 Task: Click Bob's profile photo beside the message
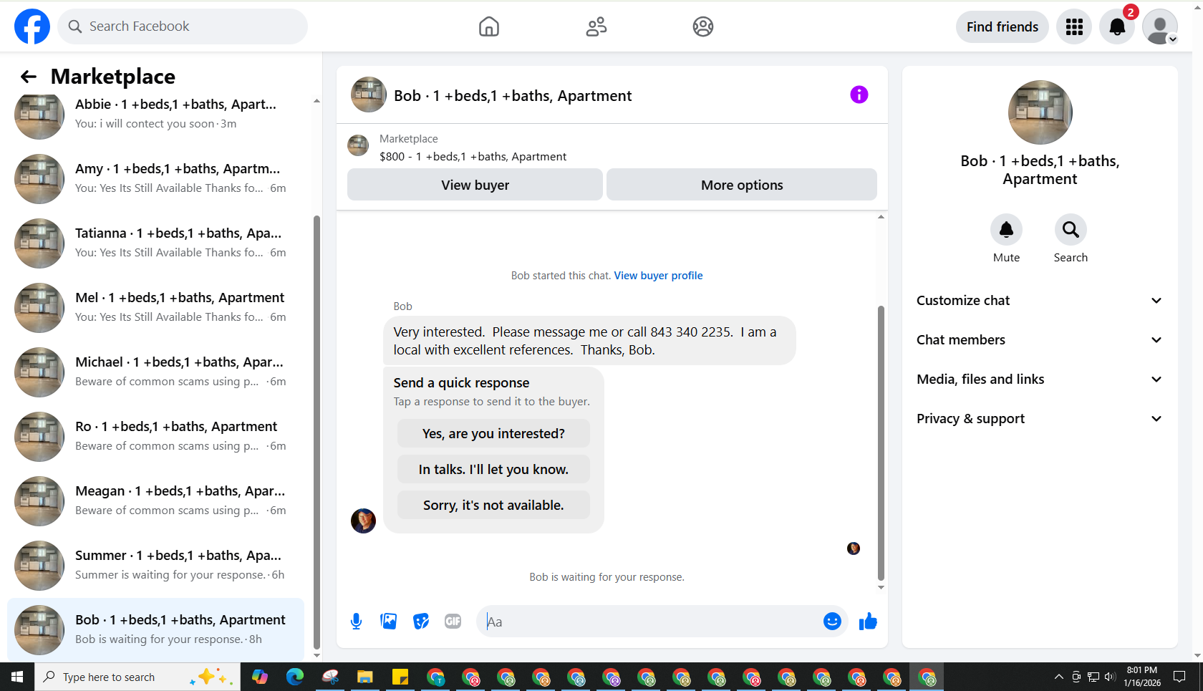(363, 521)
